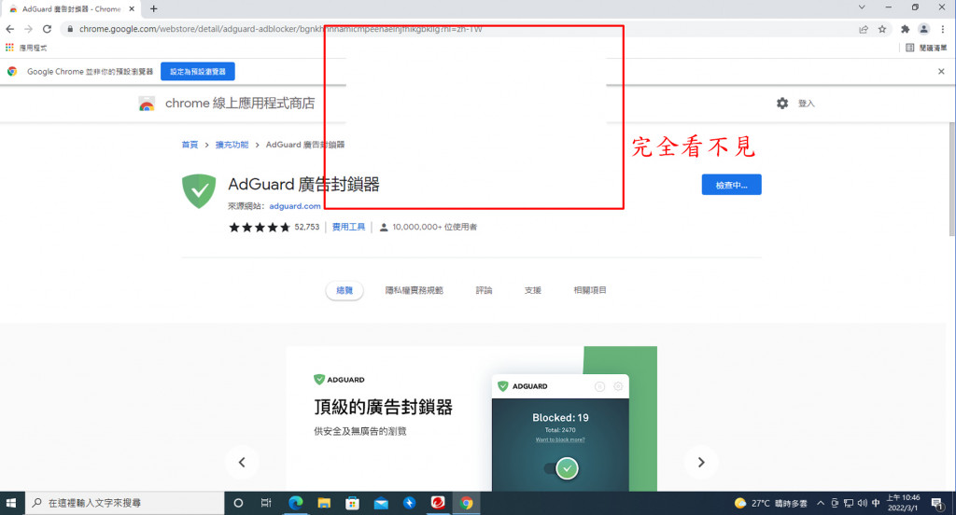Open the site security lock icon
The height and width of the screenshot is (515, 956).
70,29
